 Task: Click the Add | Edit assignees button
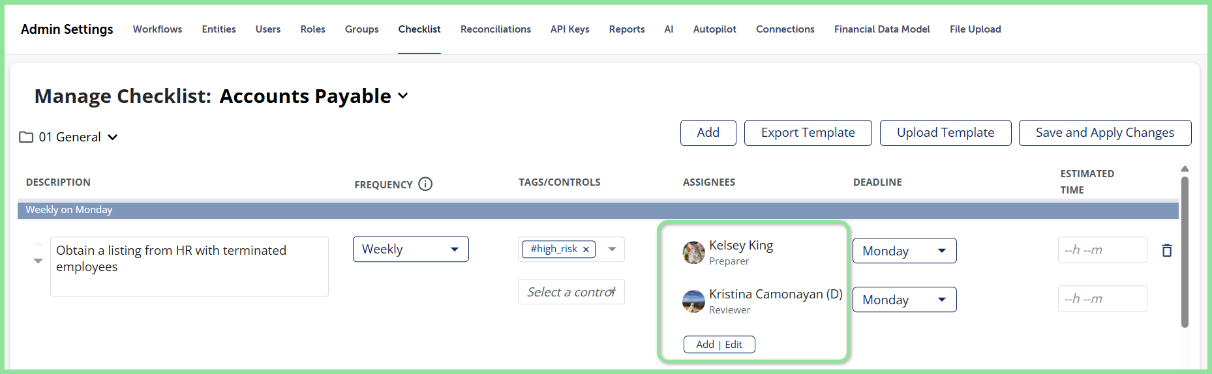(x=720, y=344)
